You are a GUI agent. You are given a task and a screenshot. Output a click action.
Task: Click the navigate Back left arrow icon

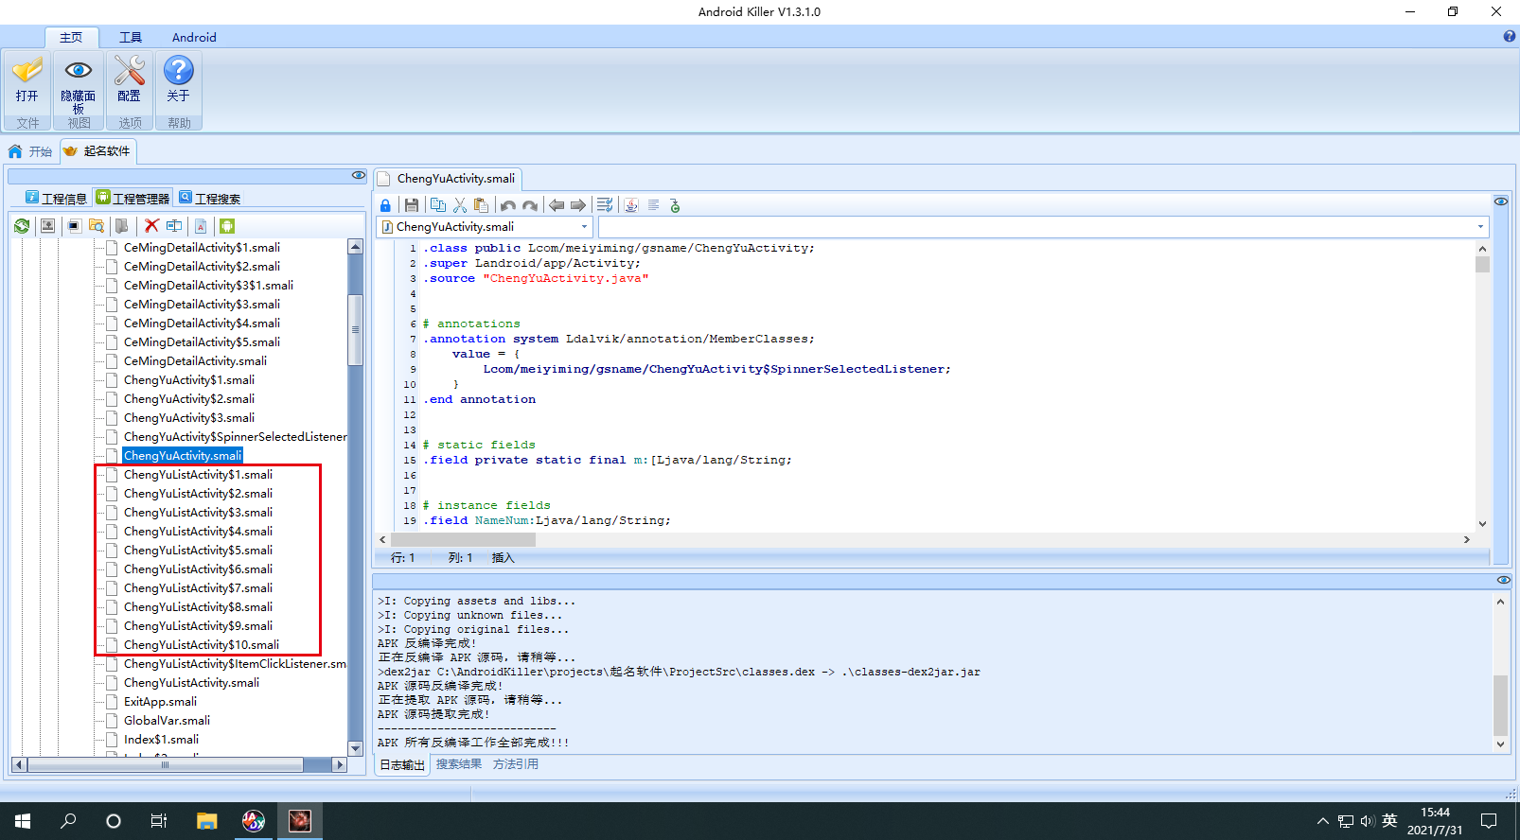click(x=557, y=205)
